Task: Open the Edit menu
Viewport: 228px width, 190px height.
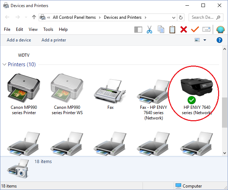Action: pyautogui.click(x=20, y=29)
